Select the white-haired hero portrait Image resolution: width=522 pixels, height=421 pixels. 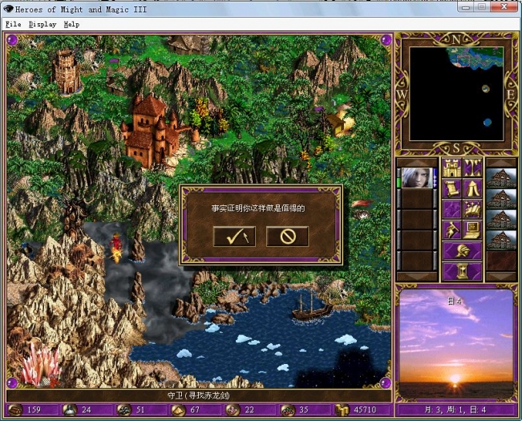point(417,178)
